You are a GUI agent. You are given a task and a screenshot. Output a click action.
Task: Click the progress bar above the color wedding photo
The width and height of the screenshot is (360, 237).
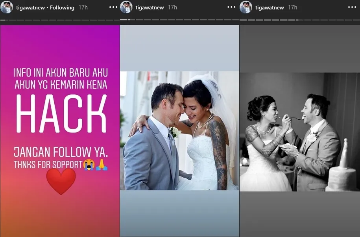179,20
